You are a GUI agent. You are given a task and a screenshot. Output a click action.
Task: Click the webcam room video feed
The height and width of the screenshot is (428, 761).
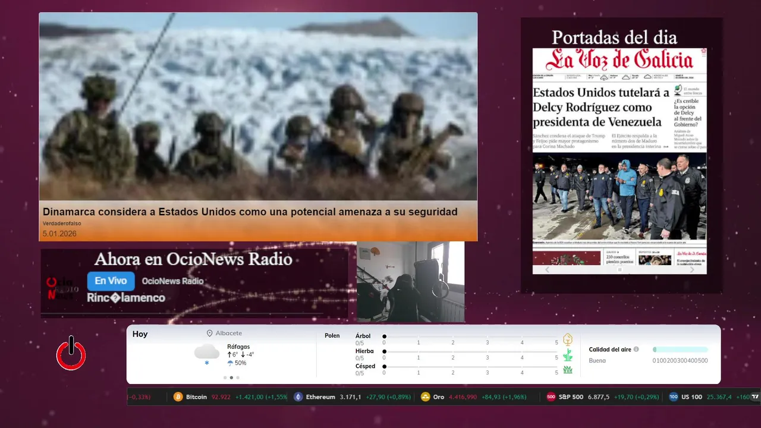(410, 281)
